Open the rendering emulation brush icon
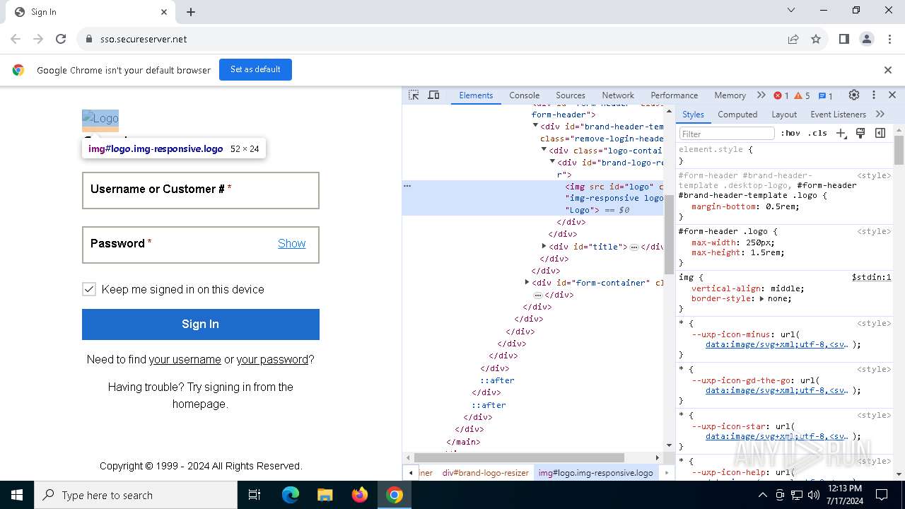This screenshot has height=509, width=905. (860, 133)
